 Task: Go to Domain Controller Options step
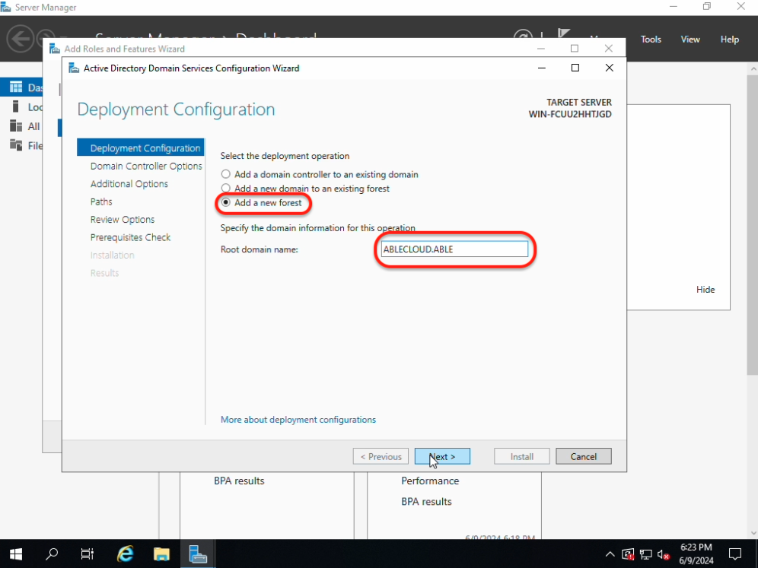tap(146, 167)
